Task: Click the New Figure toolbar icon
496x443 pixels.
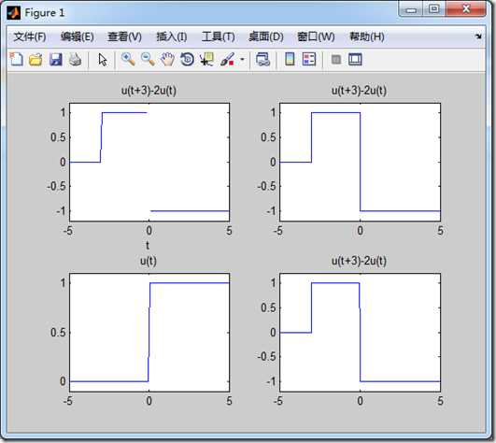Action: point(16,59)
